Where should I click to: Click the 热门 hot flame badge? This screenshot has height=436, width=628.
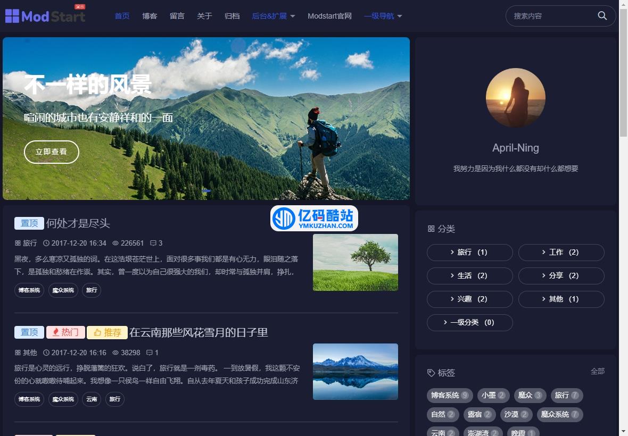pos(65,332)
